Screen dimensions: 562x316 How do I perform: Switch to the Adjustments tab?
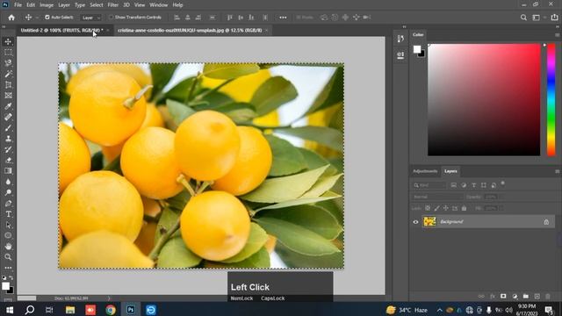coord(425,171)
